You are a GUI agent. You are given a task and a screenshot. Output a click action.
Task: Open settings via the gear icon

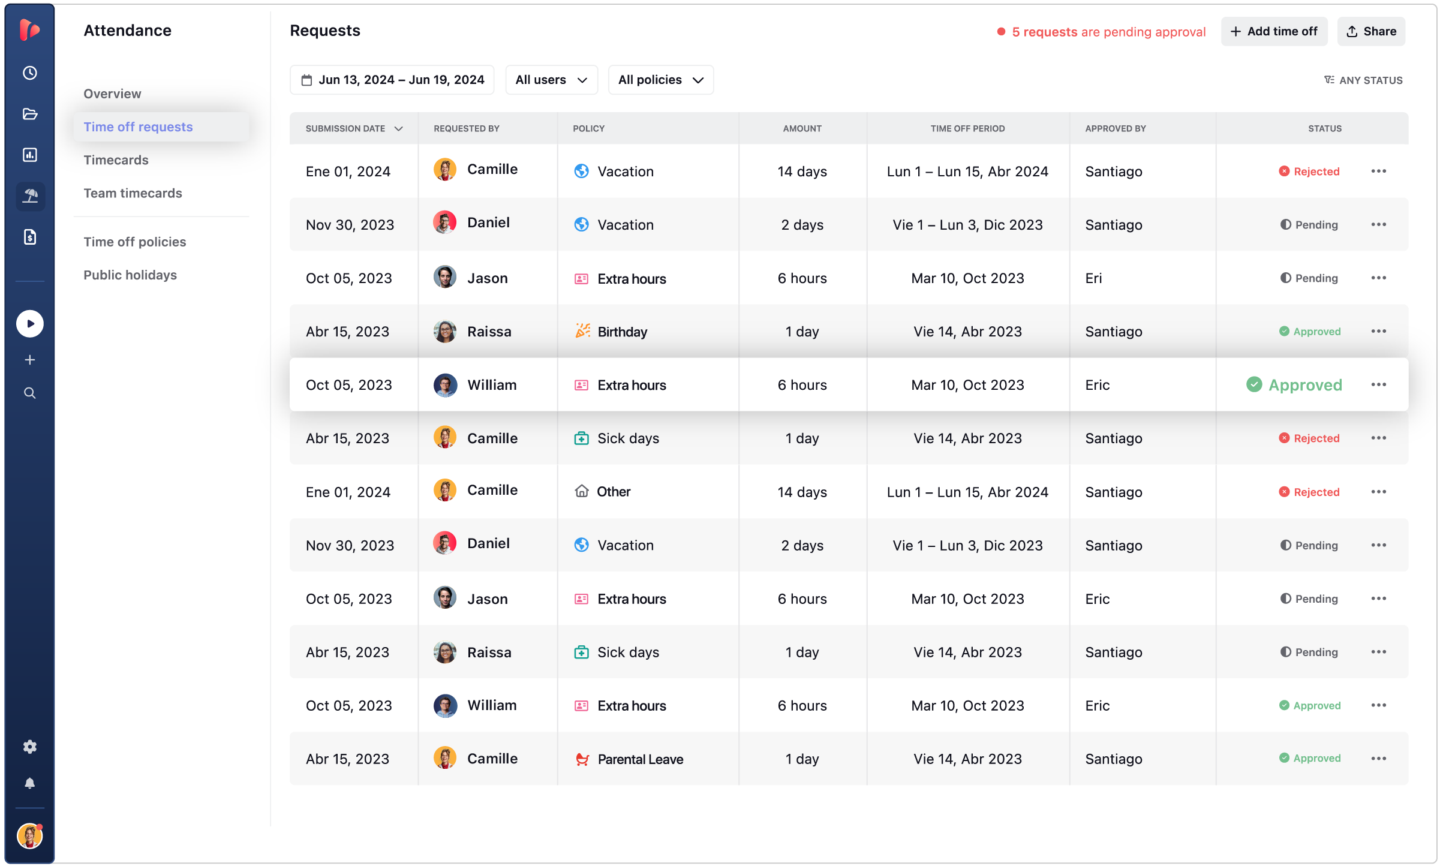(29, 747)
